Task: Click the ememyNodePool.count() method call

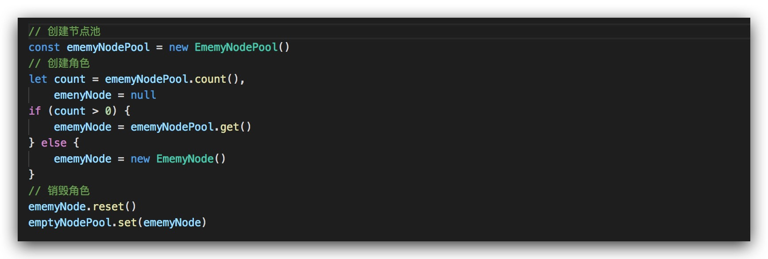Action: 172,79
